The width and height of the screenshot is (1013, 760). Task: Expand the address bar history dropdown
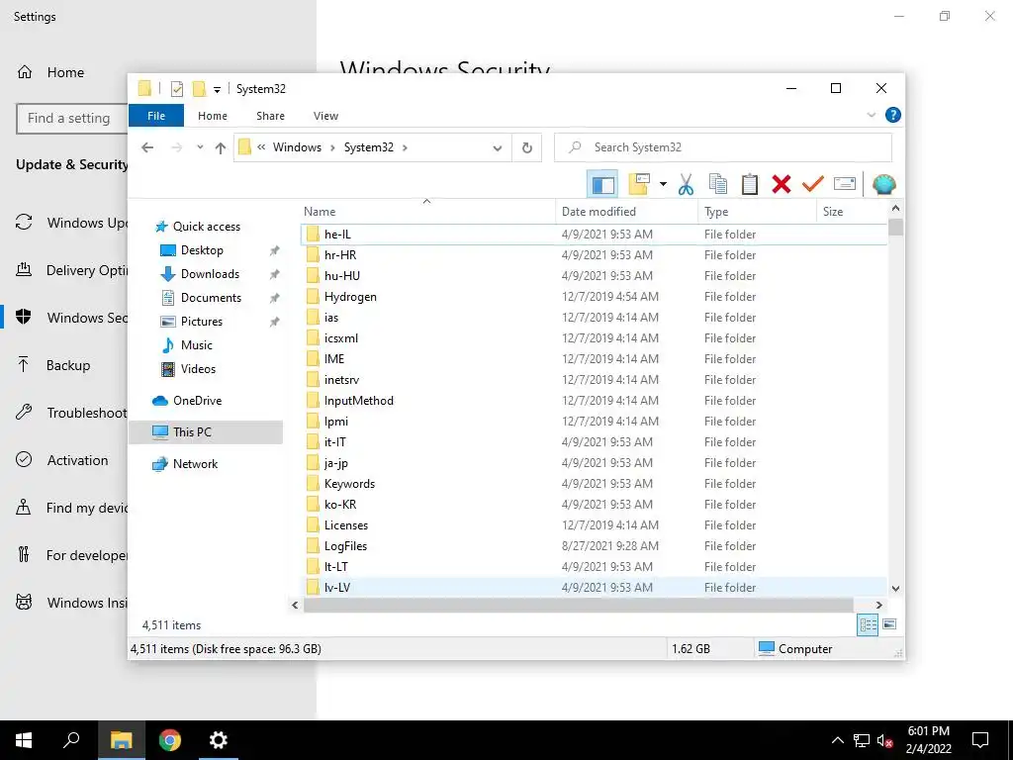click(498, 148)
